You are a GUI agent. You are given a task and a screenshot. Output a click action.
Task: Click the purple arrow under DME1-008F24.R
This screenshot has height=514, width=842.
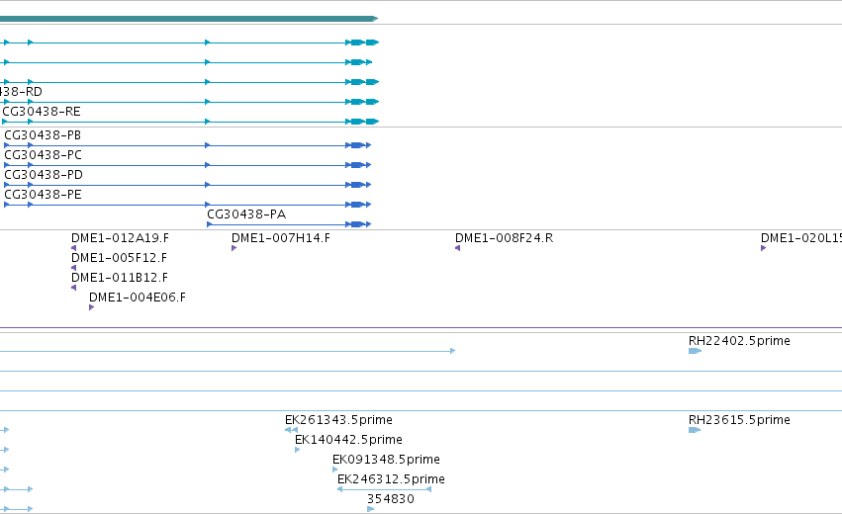[x=457, y=248]
